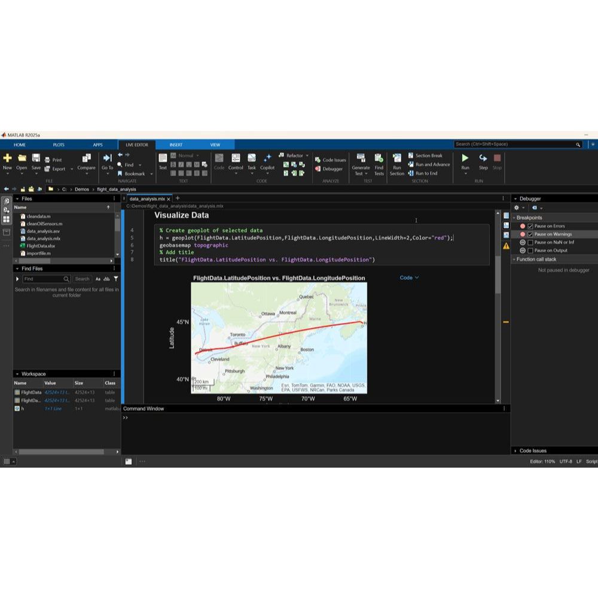Viewport: 598px width, 598px height.
Task: Select FlightData.xlsx in the Files list
Action: (41, 246)
